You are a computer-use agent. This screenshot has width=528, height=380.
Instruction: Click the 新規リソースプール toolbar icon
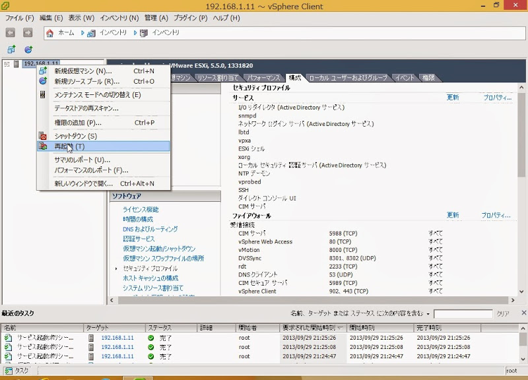point(28,48)
